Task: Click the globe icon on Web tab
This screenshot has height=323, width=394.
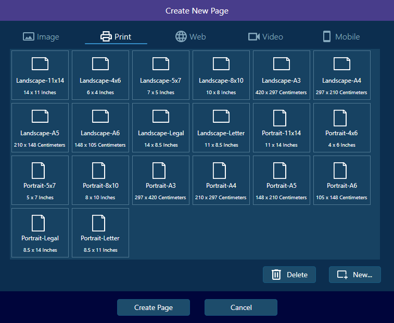Action: [181, 37]
